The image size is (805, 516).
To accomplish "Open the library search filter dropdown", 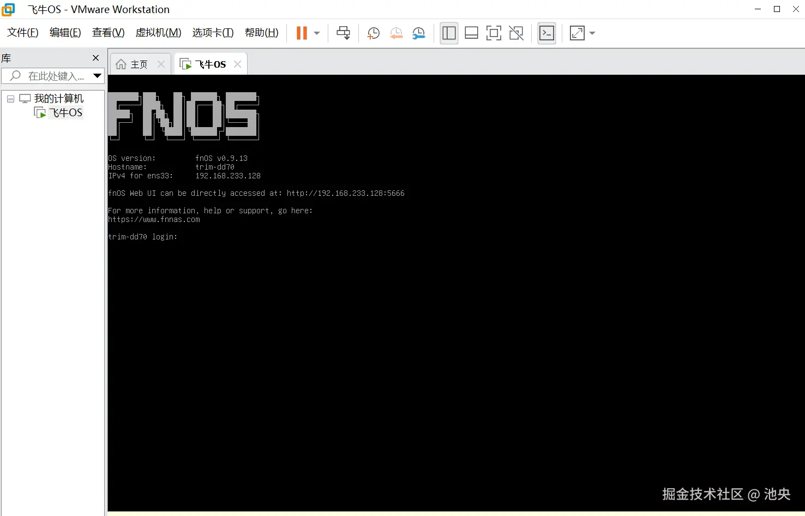I will (98, 76).
